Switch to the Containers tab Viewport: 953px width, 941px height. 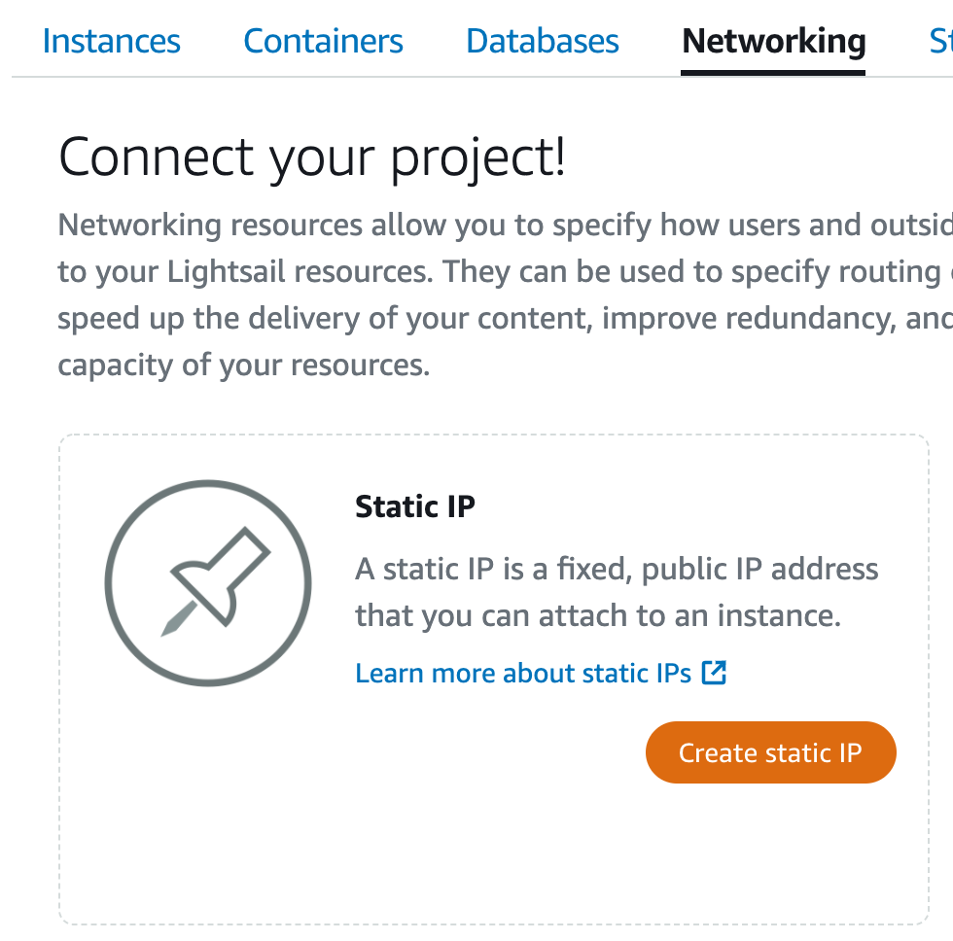(x=323, y=41)
